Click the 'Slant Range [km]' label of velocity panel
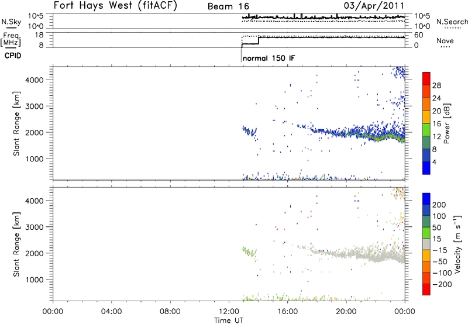The width and height of the screenshot is (468, 324). (x=16, y=244)
